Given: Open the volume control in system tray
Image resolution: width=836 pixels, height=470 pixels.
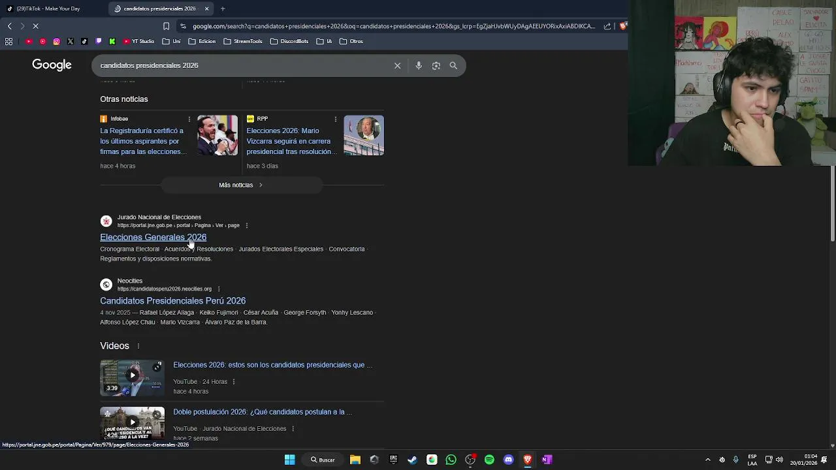Looking at the screenshot, I should [779, 460].
